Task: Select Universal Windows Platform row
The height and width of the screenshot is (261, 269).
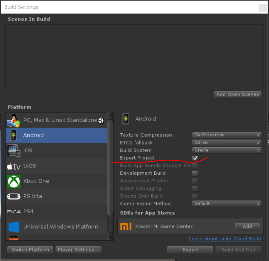Action: 56,227
